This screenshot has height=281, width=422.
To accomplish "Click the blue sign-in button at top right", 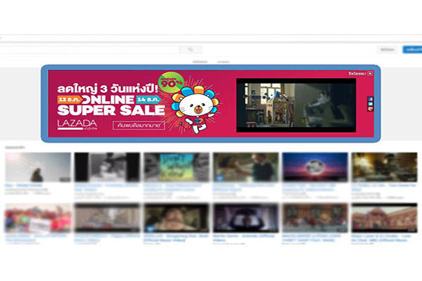I will point(412,49).
